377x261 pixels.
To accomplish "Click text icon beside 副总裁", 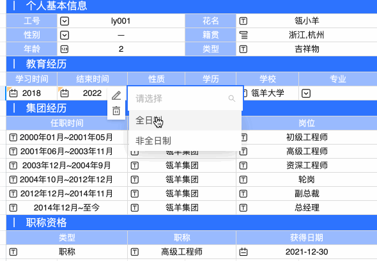I will [243, 193].
